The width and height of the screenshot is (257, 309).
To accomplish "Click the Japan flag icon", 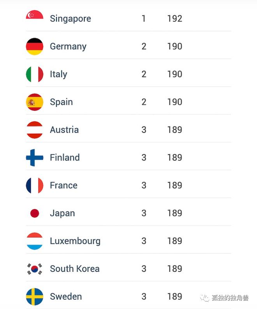I will (35, 213).
